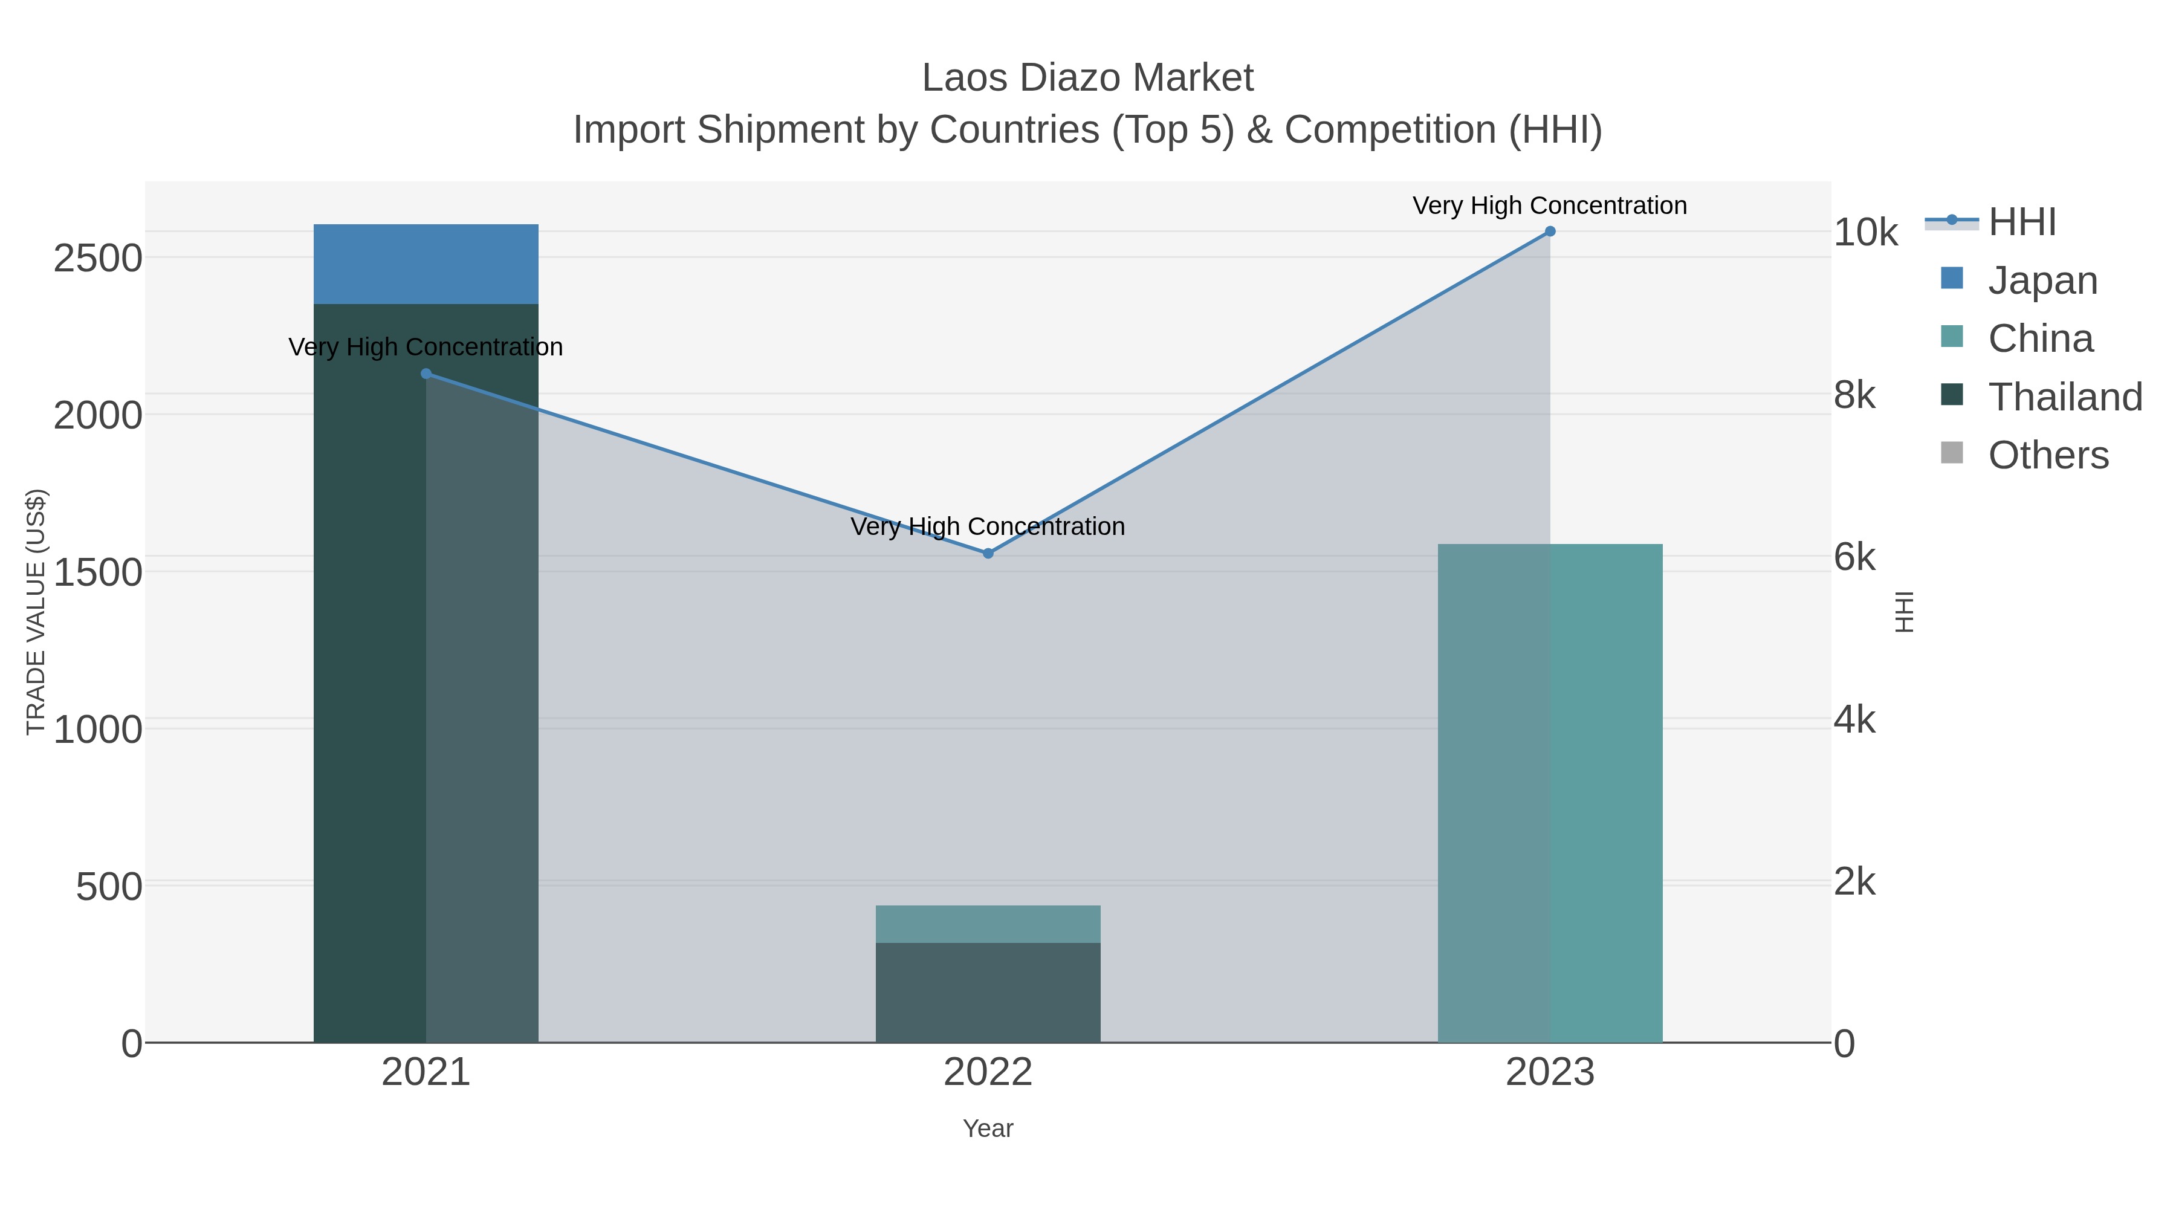Click the 1000 tick on trade value axis
This screenshot has width=2176, height=1224.
pyautogui.click(x=98, y=729)
